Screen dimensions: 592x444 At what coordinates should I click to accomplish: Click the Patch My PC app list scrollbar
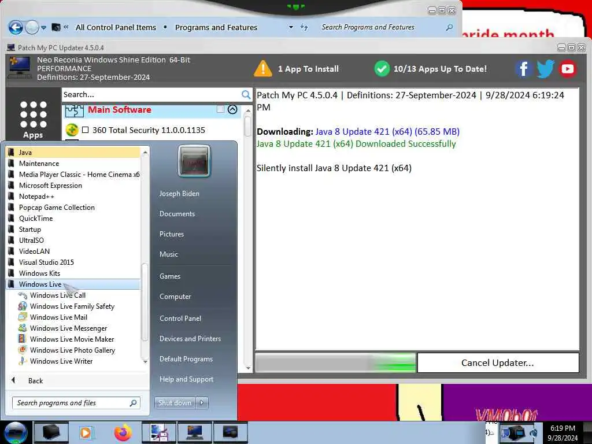(247, 126)
